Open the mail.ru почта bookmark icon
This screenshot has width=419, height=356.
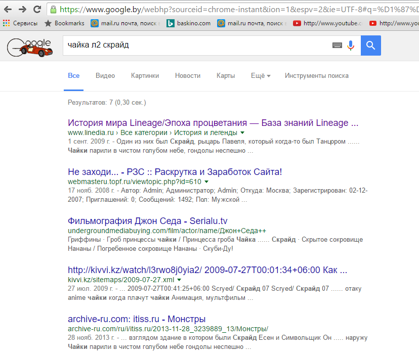(94, 23)
